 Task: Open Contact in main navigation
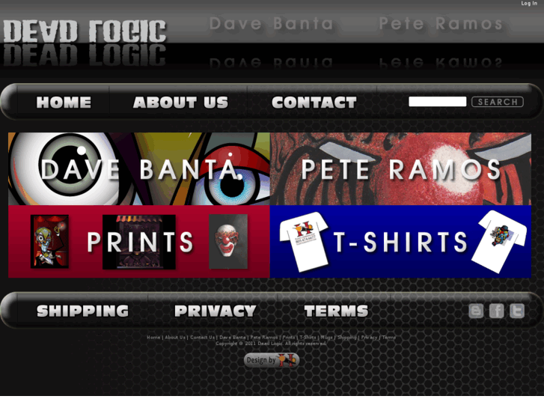(x=314, y=103)
